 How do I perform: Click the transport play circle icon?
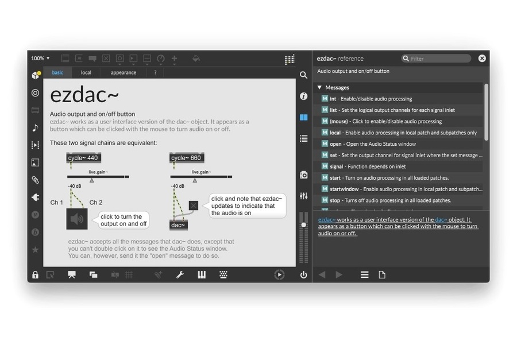tap(279, 274)
